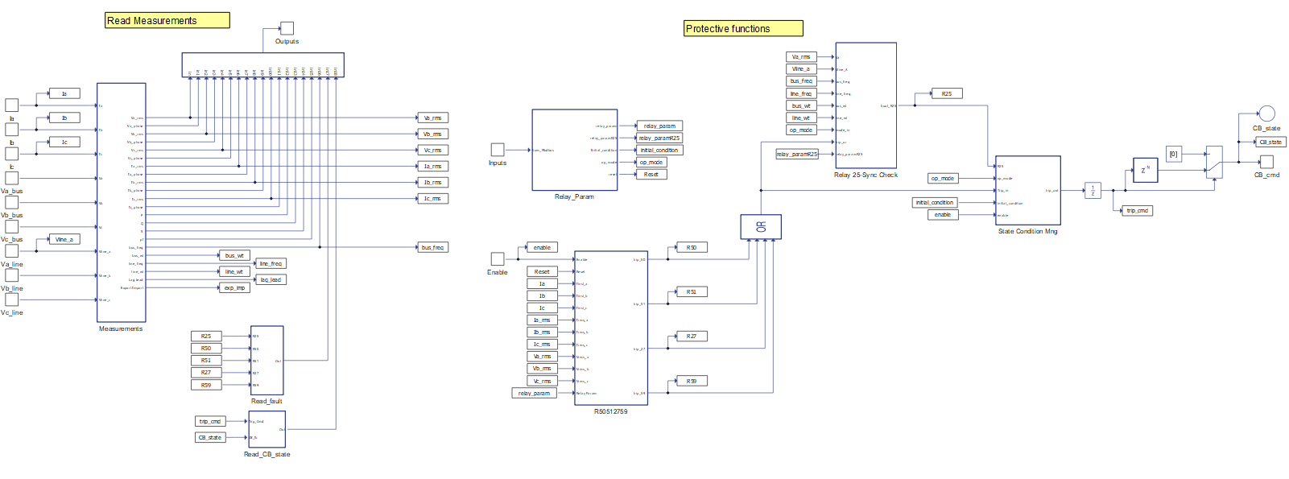Click the exp_imp signal tag

(x=234, y=287)
